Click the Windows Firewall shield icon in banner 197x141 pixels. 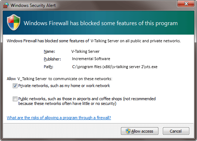(x=14, y=22)
